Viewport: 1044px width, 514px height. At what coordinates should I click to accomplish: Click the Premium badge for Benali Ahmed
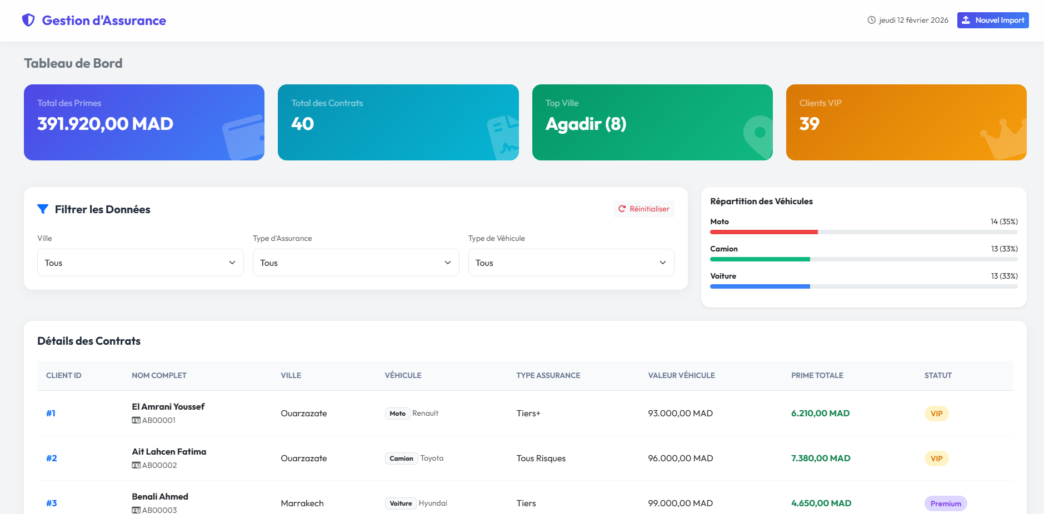point(946,503)
